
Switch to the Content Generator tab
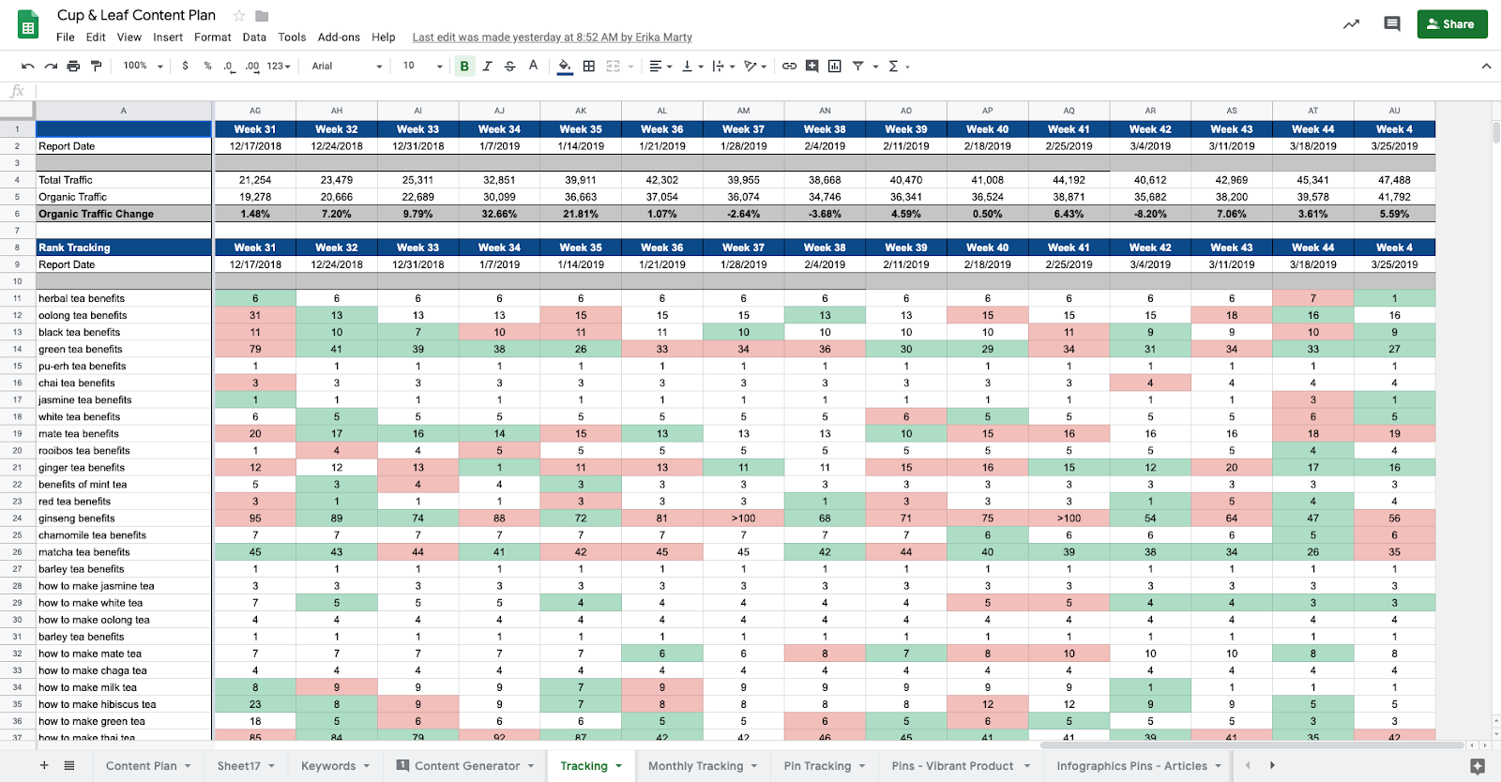(x=467, y=766)
